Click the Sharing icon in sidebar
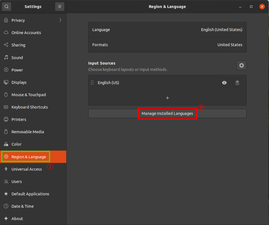269x225 pixels. coord(6,45)
